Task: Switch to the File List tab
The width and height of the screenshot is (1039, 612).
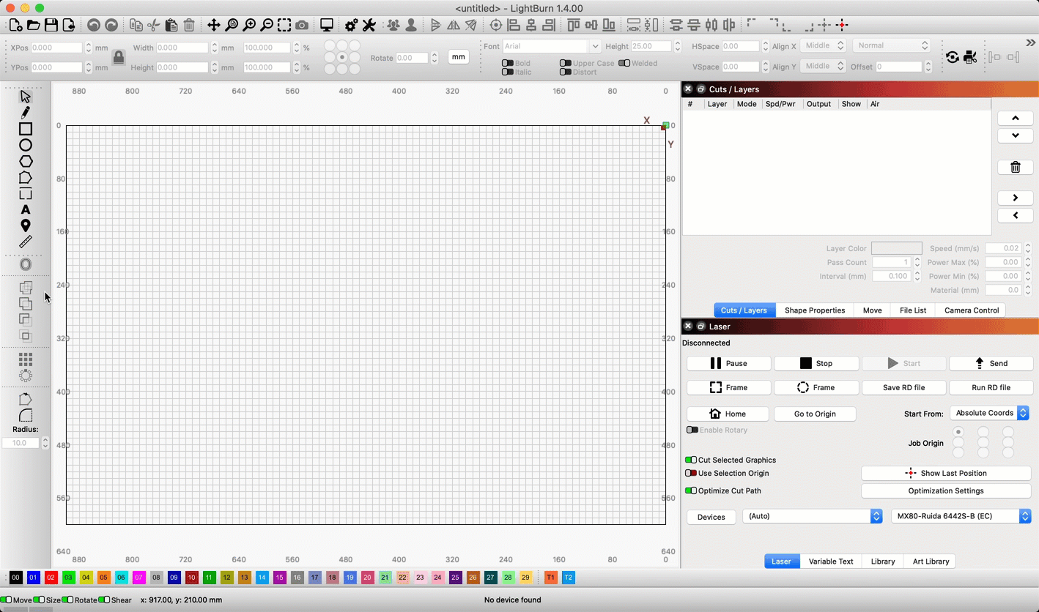Action: pyautogui.click(x=913, y=310)
